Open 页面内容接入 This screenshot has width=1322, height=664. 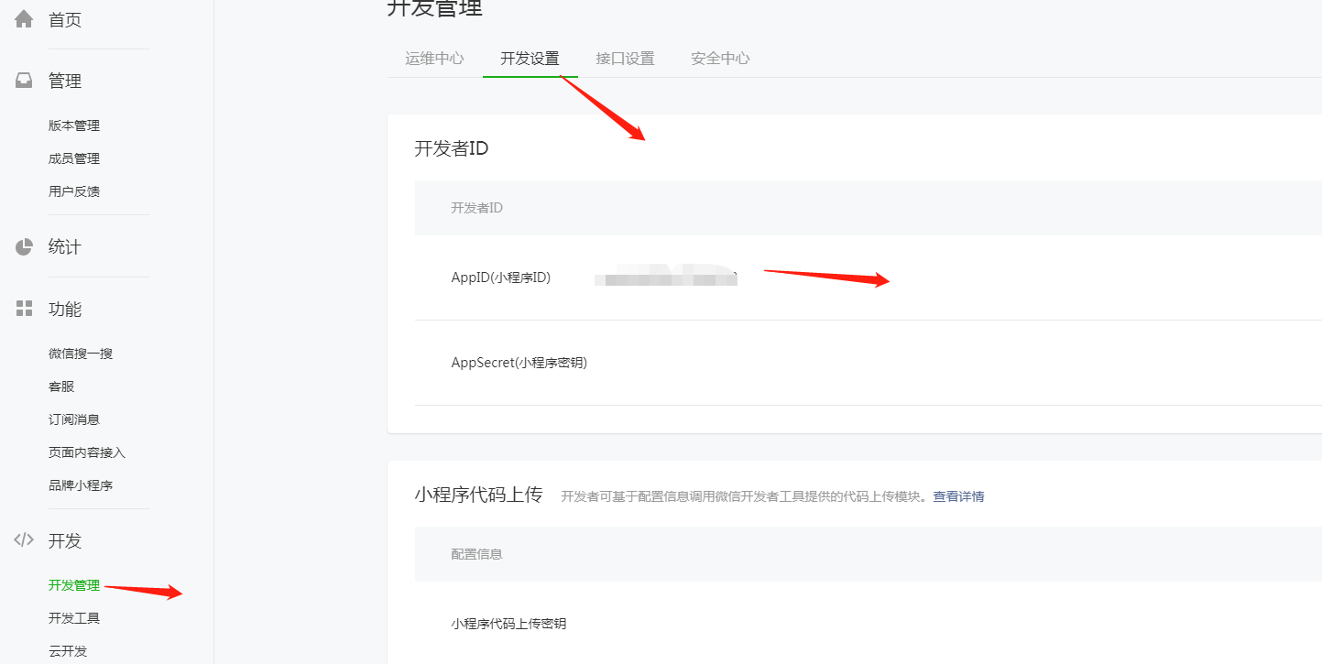click(87, 452)
